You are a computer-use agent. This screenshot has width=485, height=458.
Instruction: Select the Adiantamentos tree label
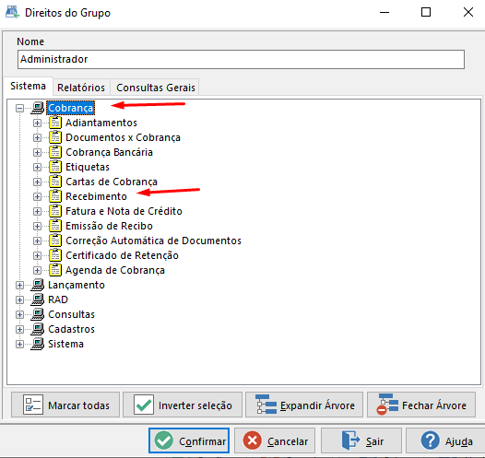click(x=101, y=123)
